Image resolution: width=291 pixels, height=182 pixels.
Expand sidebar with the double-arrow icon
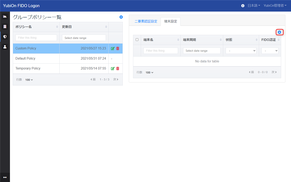[5, 177]
